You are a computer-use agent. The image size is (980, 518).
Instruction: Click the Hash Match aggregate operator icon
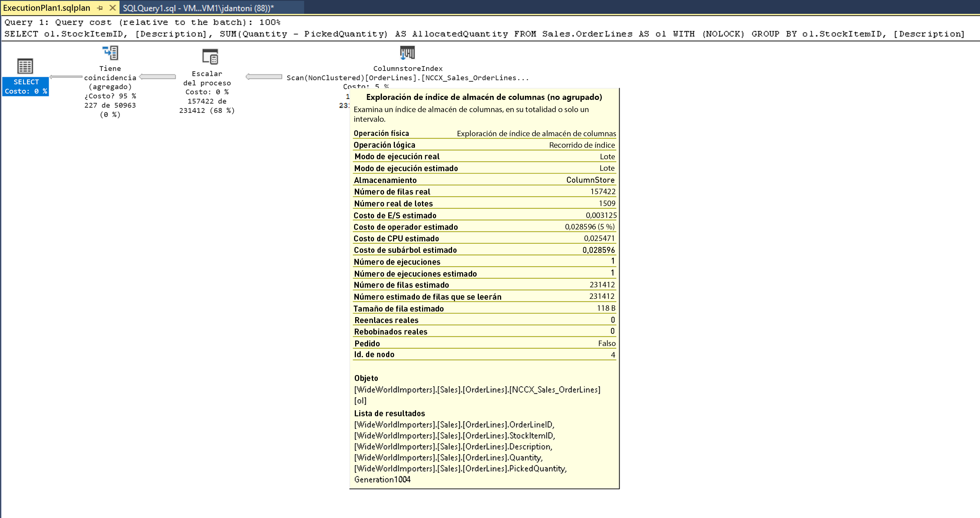[x=110, y=53]
